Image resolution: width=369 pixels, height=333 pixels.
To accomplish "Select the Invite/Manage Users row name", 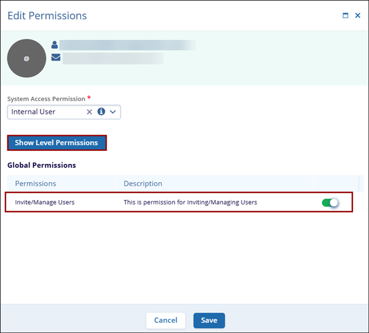I will tap(45, 202).
